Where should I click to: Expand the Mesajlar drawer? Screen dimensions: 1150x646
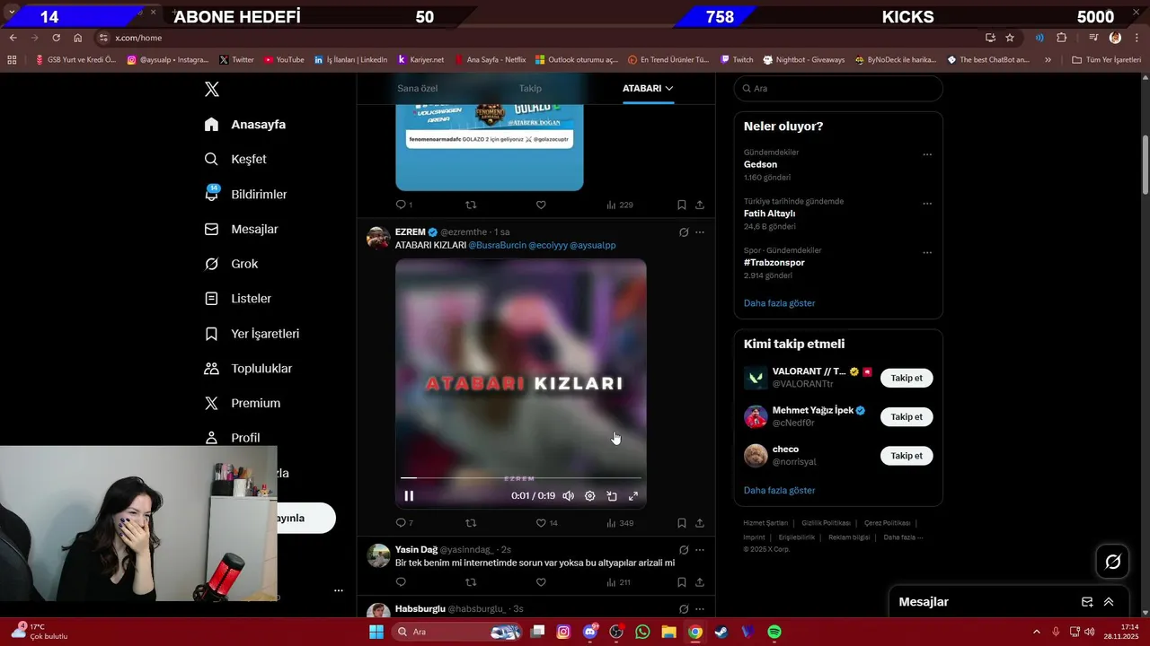tap(1109, 602)
